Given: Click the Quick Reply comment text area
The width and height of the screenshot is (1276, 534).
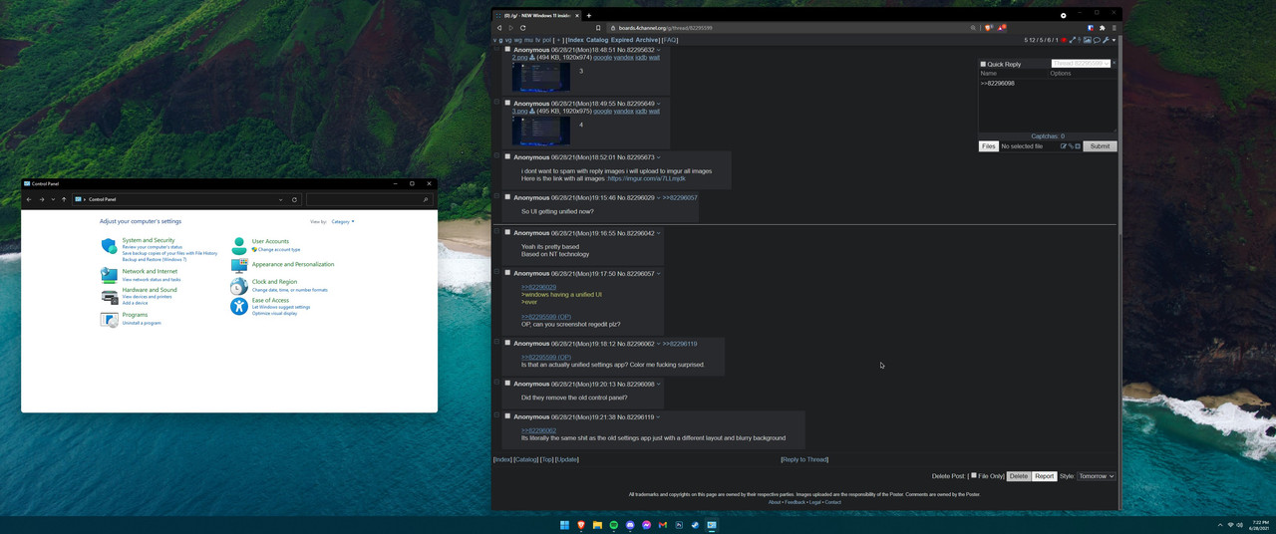Looking at the screenshot, I should pyautogui.click(x=1047, y=105).
